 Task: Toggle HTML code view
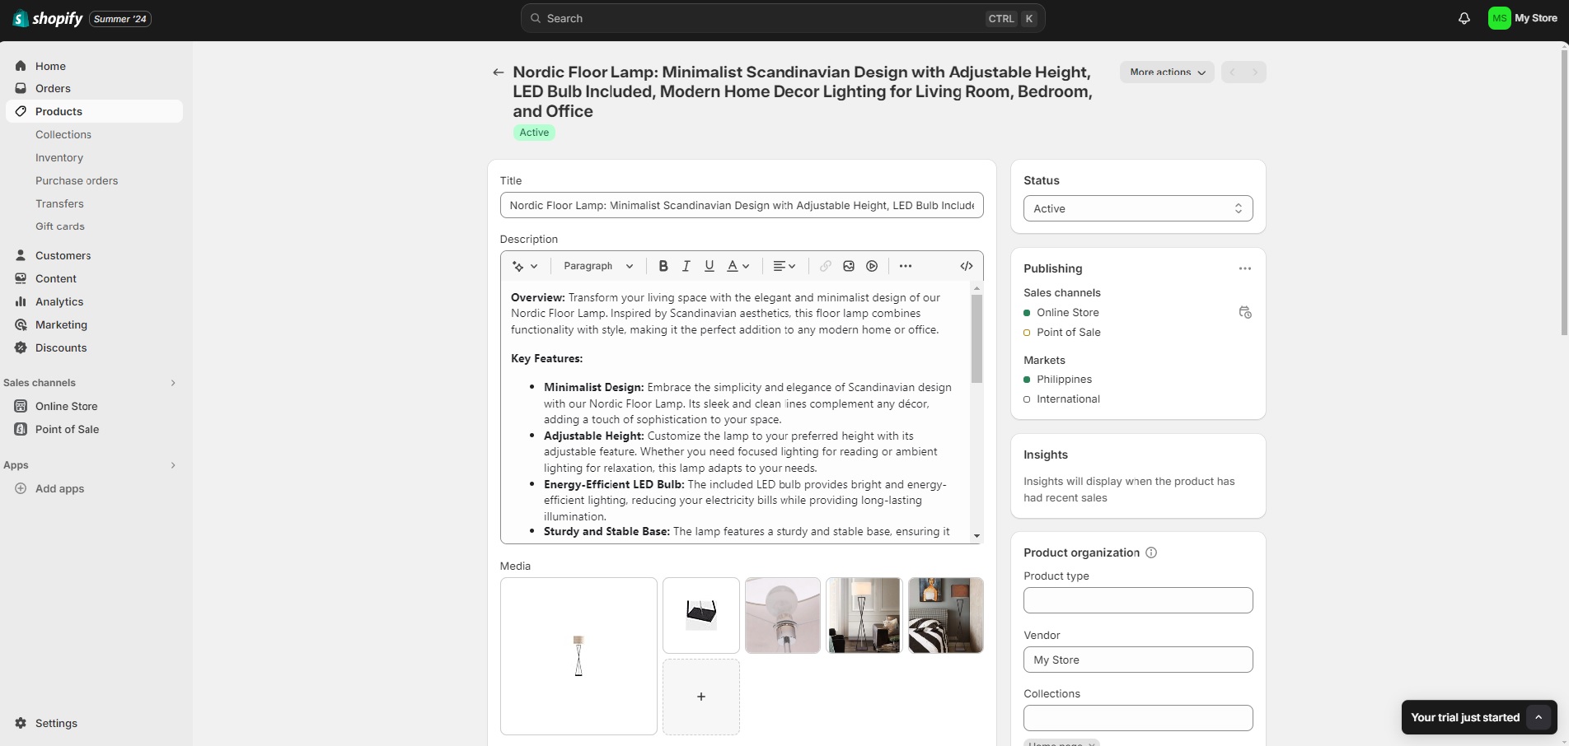967,266
